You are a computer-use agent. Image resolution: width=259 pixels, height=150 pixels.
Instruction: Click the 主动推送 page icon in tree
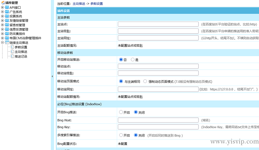12,52
